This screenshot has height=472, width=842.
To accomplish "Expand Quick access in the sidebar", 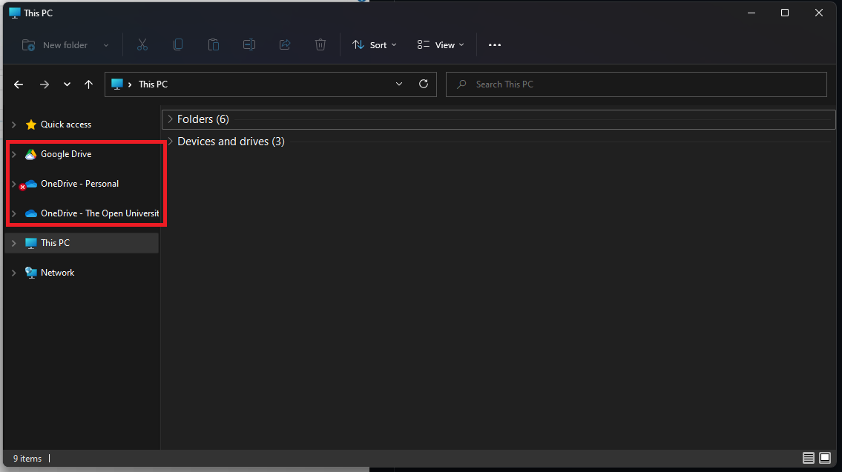I will (13, 124).
